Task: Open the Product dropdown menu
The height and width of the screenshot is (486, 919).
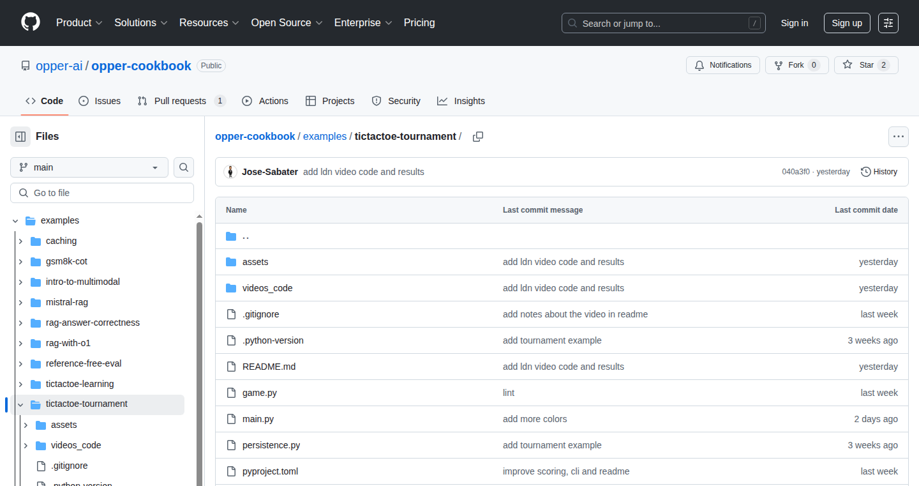Action: tap(79, 23)
